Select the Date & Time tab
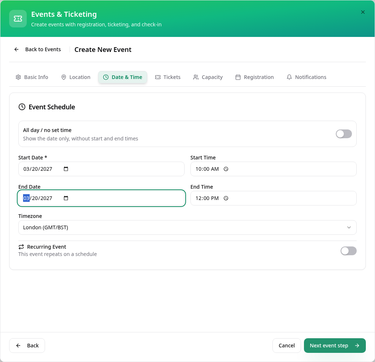Image resolution: width=375 pixels, height=362 pixels. (123, 77)
